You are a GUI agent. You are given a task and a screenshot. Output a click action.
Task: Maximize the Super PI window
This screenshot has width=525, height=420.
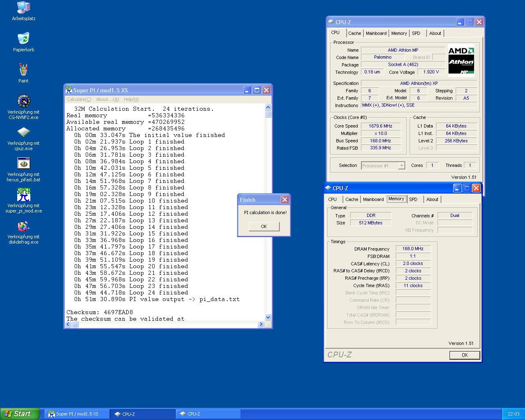pos(257,90)
